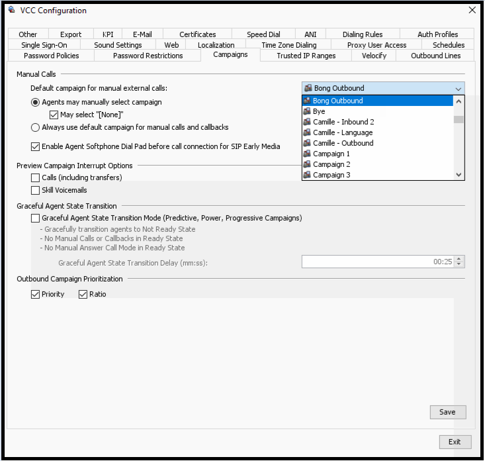This screenshot has height=461, width=485.
Task: Choose Campaign 3 from the list
Action: (377, 175)
